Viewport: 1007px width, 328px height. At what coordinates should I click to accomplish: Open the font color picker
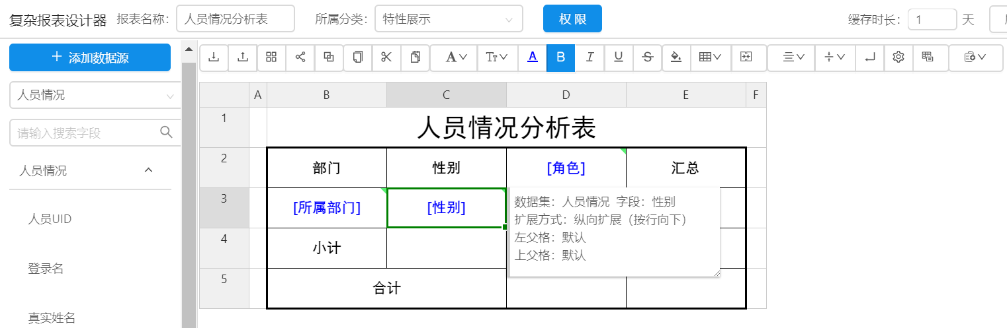pos(533,57)
